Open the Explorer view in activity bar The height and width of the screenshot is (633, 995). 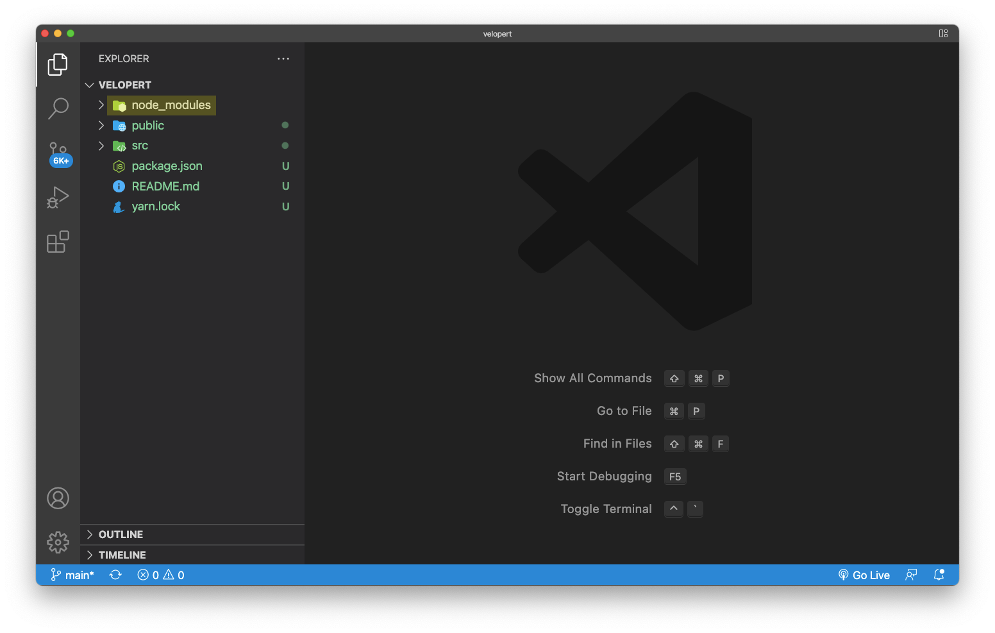[x=58, y=64]
